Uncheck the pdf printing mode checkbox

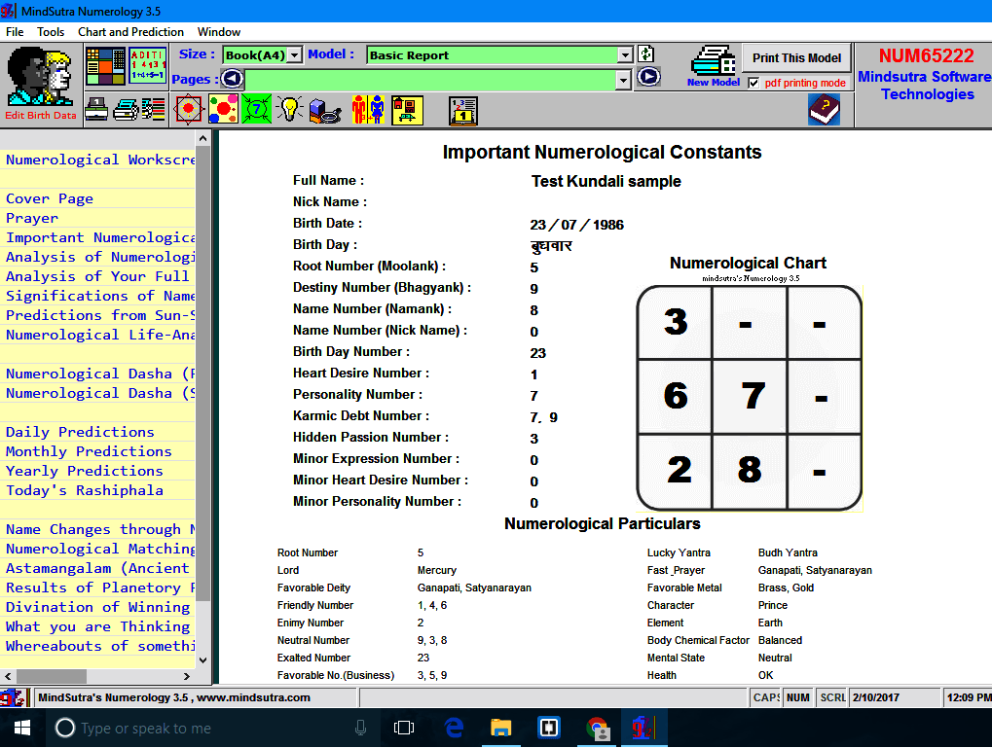pos(753,82)
